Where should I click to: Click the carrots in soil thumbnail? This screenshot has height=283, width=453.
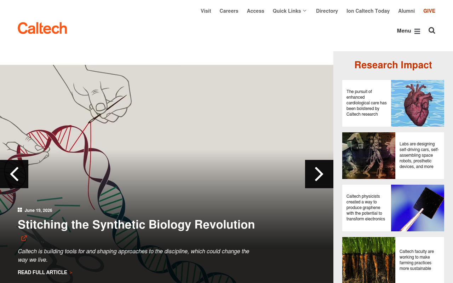click(x=369, y=260)
